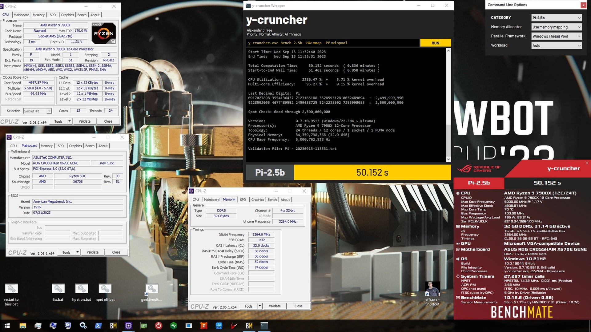Click the ROG CROSSHAIR X670E GENE model field
The image size is (591, 332).
click(61, 163)
